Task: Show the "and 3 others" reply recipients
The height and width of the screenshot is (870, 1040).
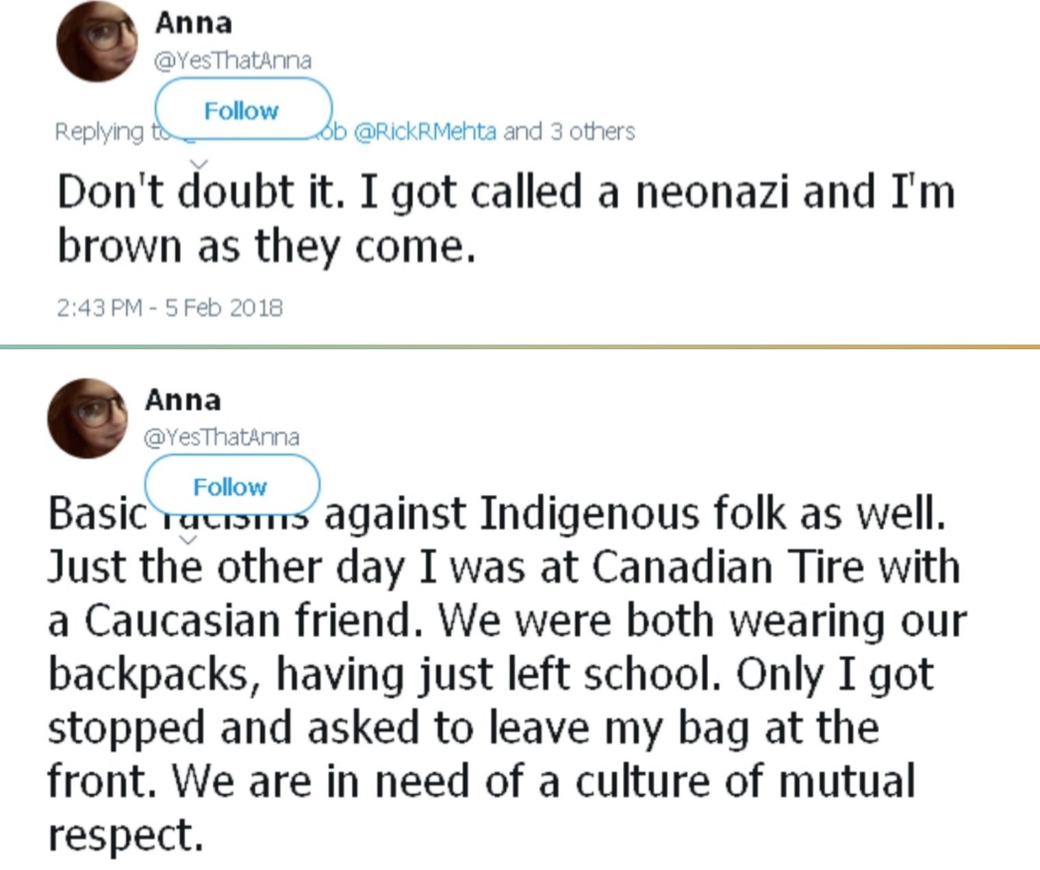Action: [570, 131]
